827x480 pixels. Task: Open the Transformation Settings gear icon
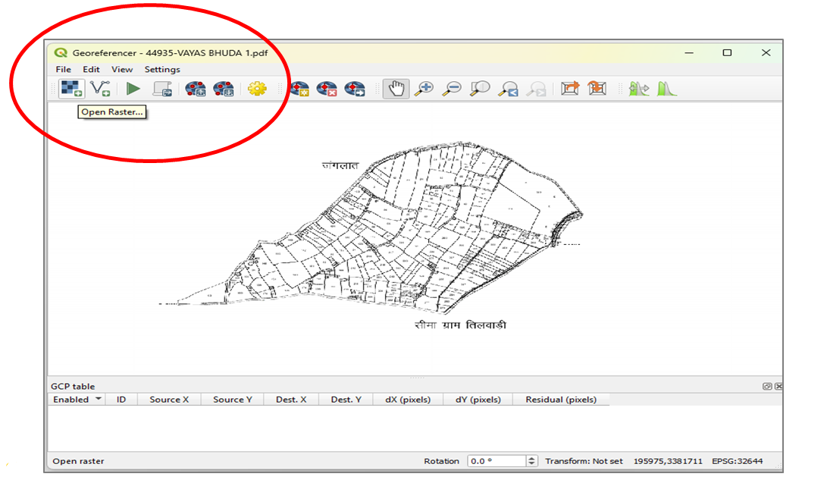coord(258,89)
